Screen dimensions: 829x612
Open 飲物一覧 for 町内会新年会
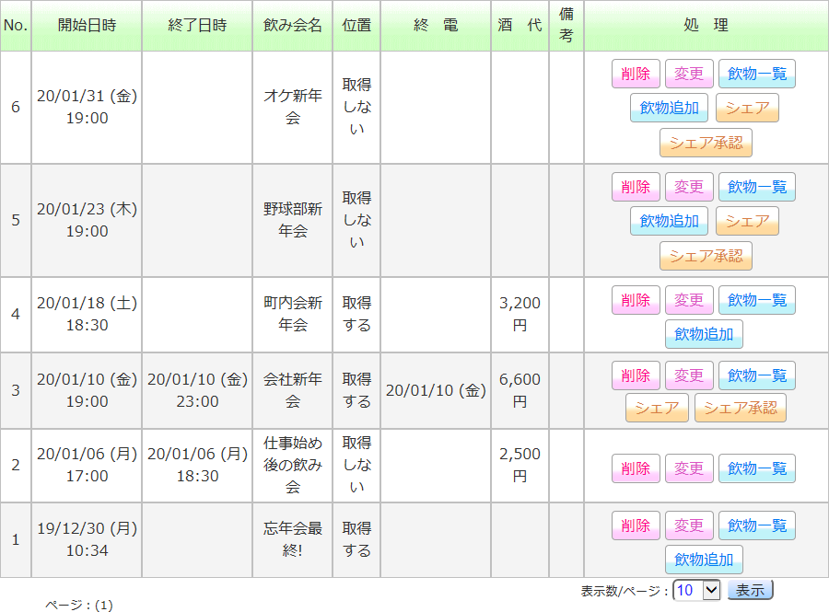tap(756, 300)
